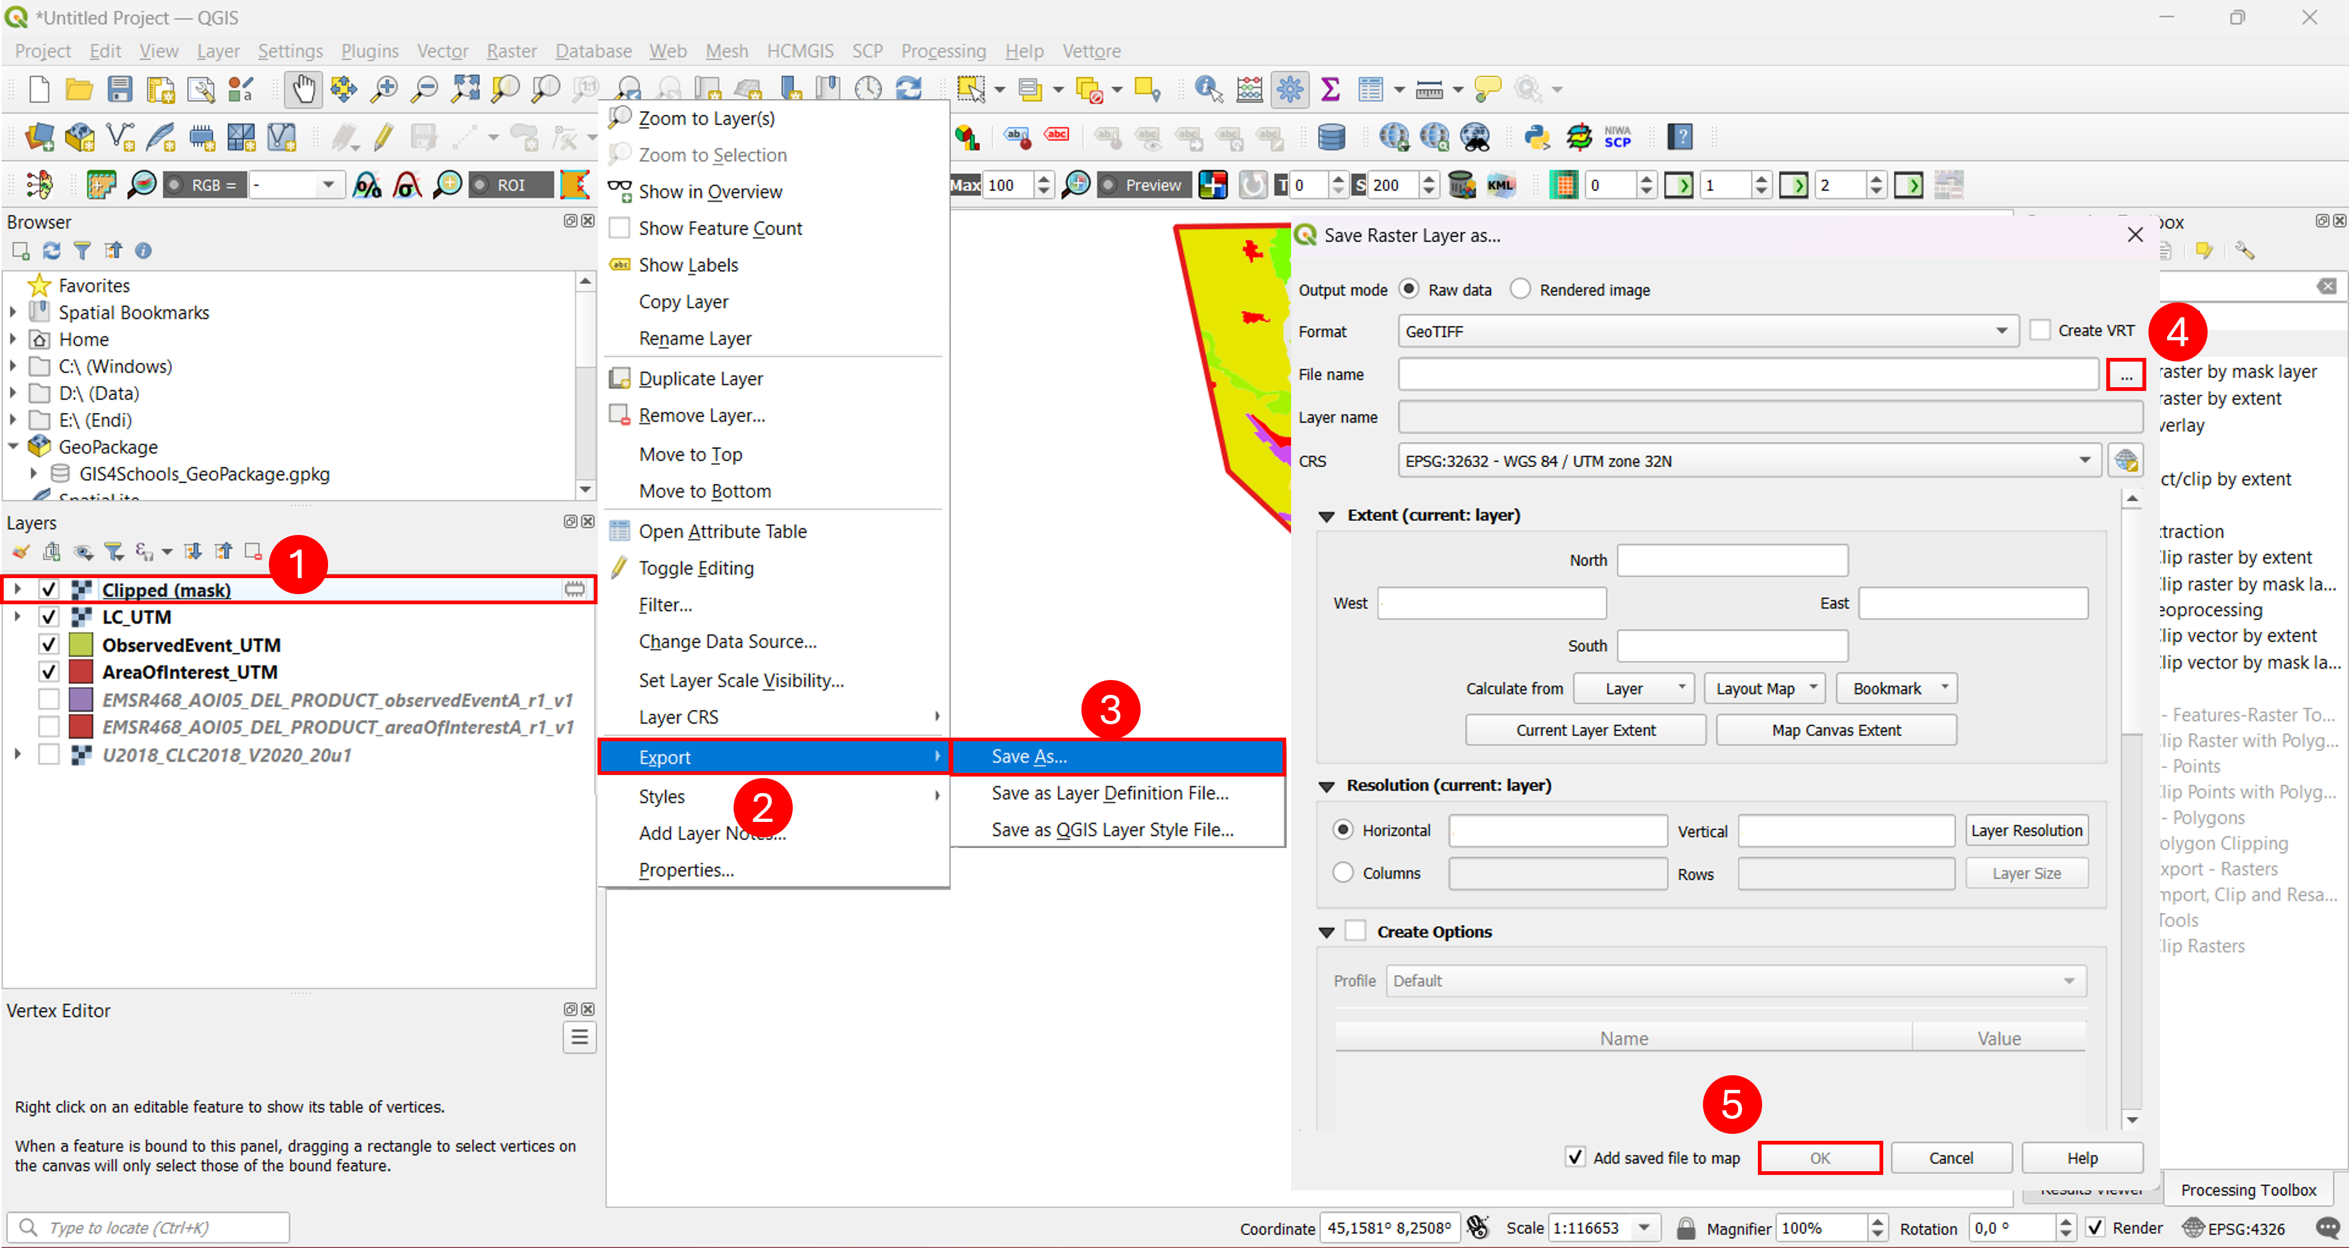Viewport: 2349px width, 1248px height.
Task: Show the U2018_CLC2018_V2020_20u1 layer
Action: point(49,755)
